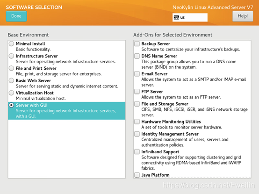Enable Identity Management Server add-on

click(x=137, y=134)
